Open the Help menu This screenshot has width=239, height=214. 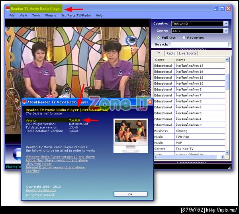tap(99, 16)
